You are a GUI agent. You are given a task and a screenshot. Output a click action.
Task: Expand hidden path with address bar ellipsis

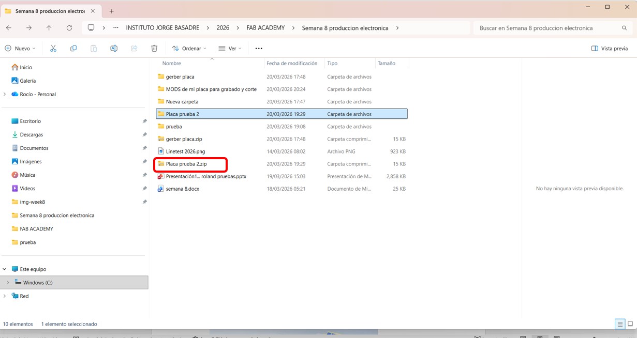click(x=115, y=28)
